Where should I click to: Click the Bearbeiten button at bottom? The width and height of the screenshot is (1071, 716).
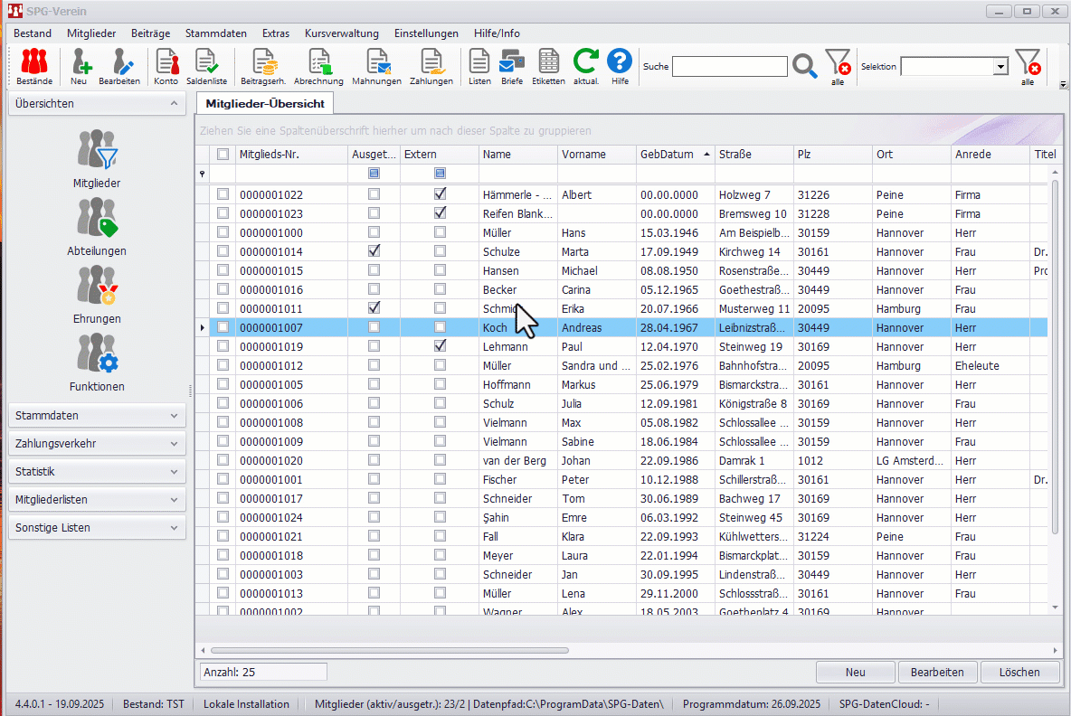(x=937, y=672)
